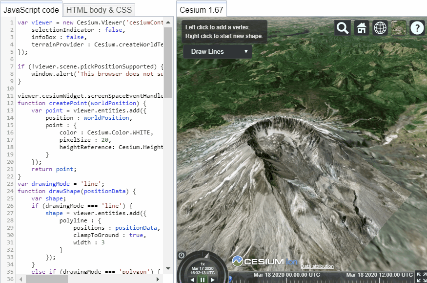Click the timeline at Mar 18 2020 00:00:00 UTC
The height and width of the screenshot is (283, 427).
click(286, 275)
